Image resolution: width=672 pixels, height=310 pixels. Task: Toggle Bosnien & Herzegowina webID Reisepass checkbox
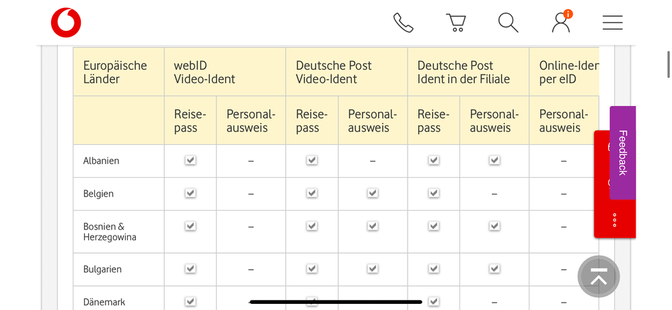(190, 226)
